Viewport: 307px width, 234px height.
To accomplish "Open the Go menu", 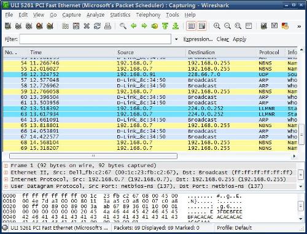I will [53, 15].
